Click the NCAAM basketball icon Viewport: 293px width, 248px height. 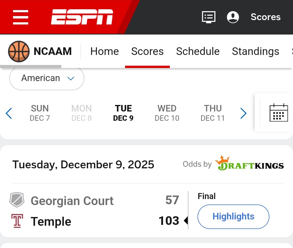click(18, 51)
